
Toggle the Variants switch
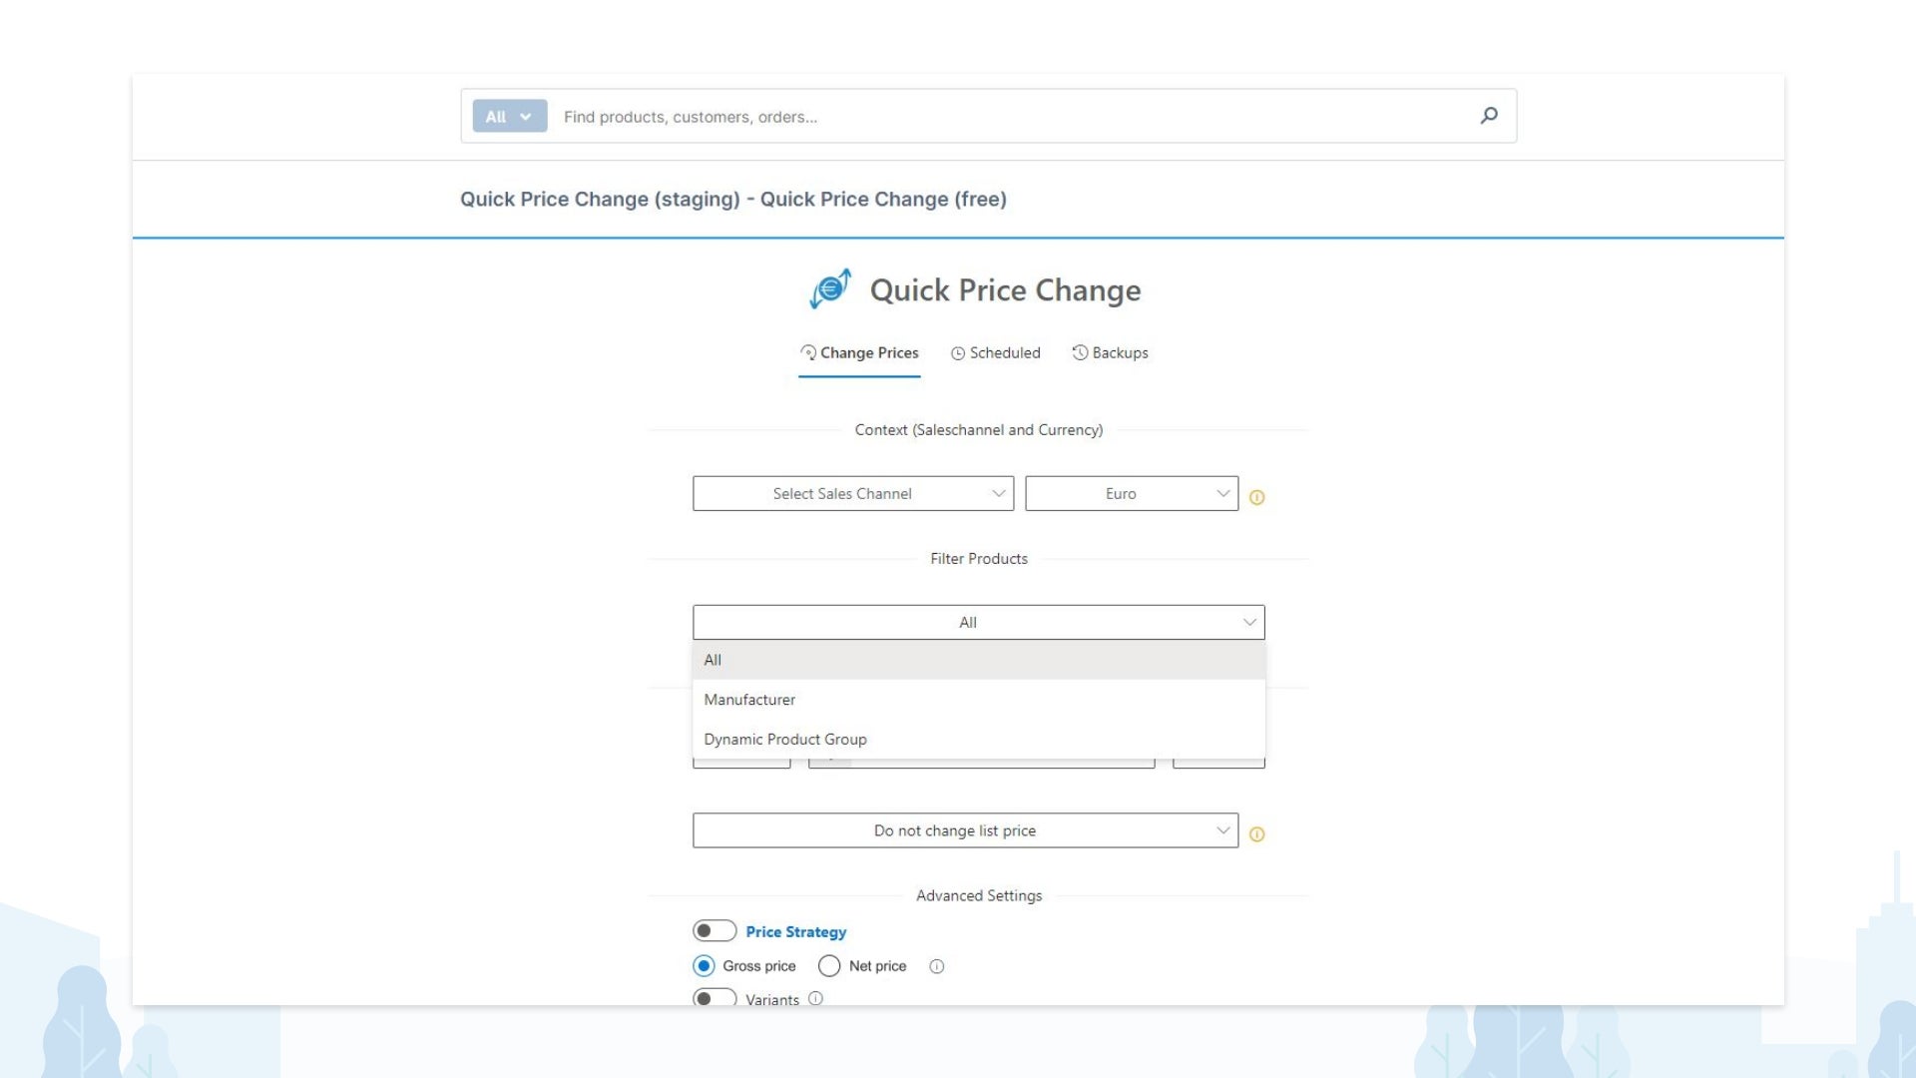click(x=715, y=998)
